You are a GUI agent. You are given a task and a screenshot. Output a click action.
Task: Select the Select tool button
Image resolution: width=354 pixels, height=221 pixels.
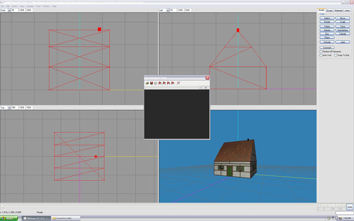pos(327,18)
